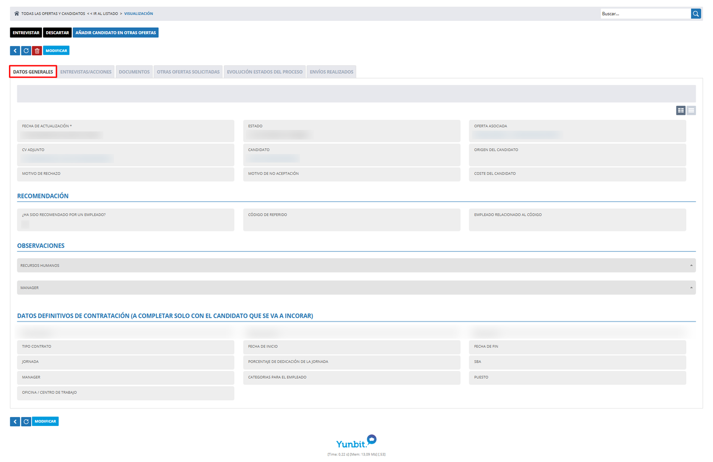This screenshot has width=713, height=462.
Task: Click the top Modificar button
Action: [x=56, y=50]
